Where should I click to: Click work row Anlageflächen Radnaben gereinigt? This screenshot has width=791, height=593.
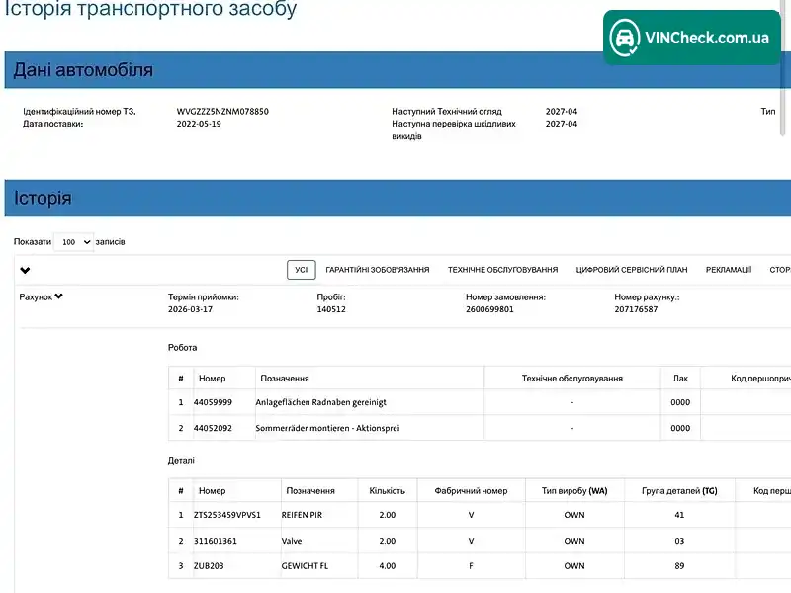[x=480, y=402]
